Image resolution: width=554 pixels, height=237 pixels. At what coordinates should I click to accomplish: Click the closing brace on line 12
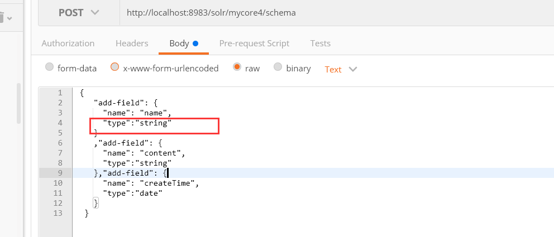(x=95, y=203)
